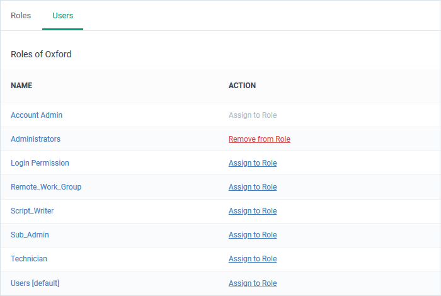
Task: Open the Account Admin role
Action: click(37, 115)
